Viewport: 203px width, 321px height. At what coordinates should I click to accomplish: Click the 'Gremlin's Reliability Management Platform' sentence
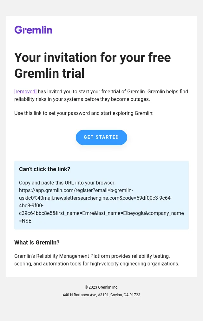[x=92, y=256]
